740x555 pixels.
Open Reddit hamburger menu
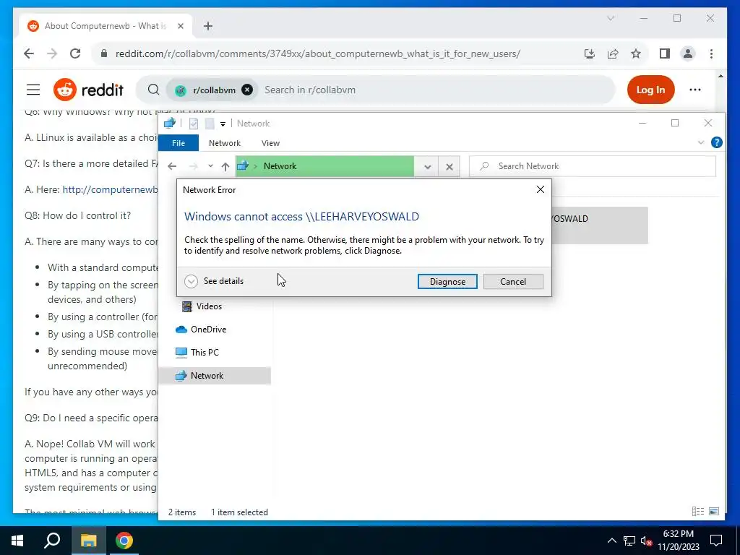click(33, 90)
